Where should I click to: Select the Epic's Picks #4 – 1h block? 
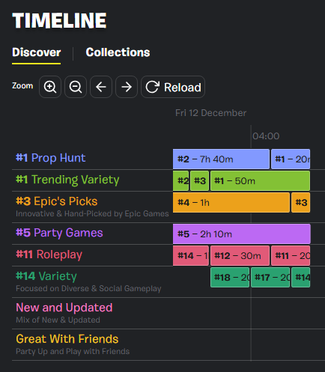pos(231,203)
